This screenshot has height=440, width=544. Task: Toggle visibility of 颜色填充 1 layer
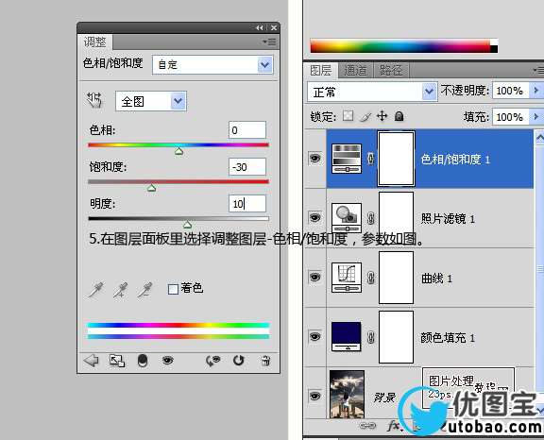[x=314, y=337]
